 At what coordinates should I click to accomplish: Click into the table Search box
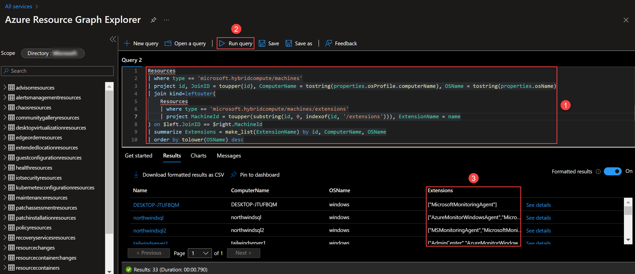57,71
